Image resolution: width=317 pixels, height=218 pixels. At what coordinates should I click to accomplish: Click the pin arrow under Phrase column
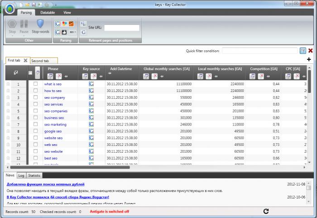[66, 76]
